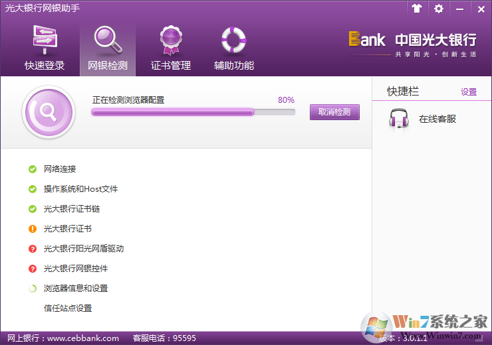
Task: Click the 光大银行网银助手 window title
Action: 43,8
